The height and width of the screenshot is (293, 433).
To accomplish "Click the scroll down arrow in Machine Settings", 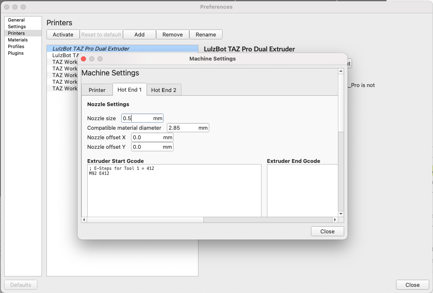I will point(341,214).
